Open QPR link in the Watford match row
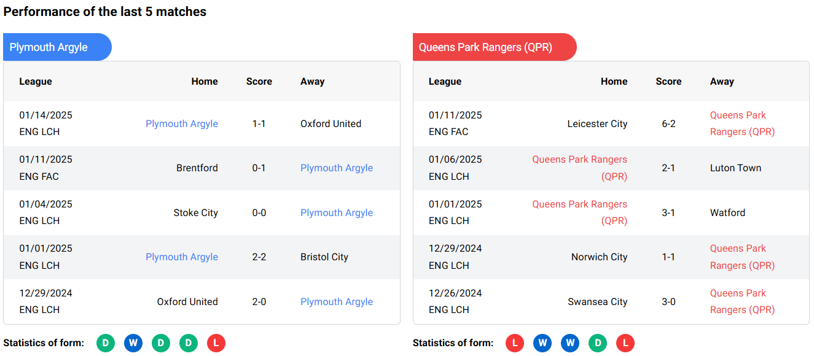 pos(580,212)
